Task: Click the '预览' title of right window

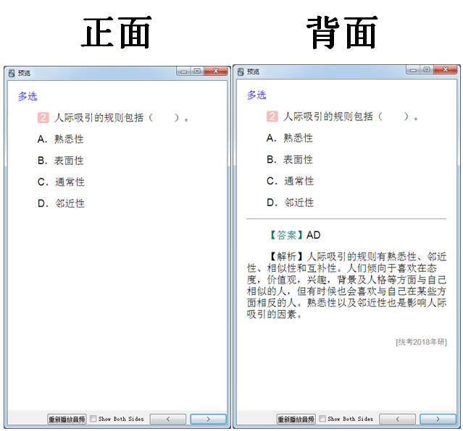Action: coord(254,72)
